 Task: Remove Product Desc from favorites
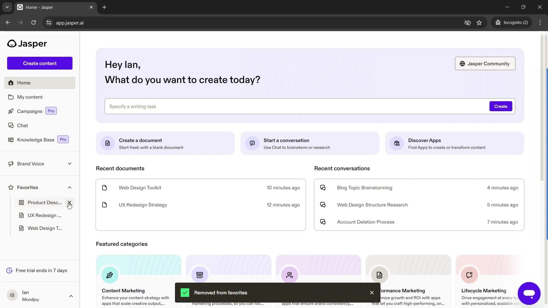[x=69, y=203]
